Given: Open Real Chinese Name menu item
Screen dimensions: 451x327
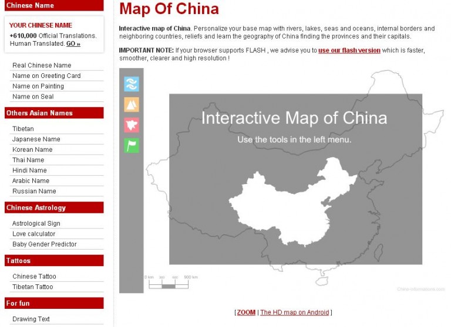Looking at the screenshot, I should click(42, 66).
